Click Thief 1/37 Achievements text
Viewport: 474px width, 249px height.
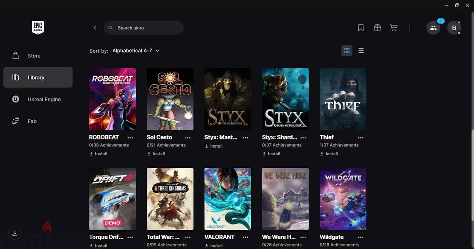point(339,145)
